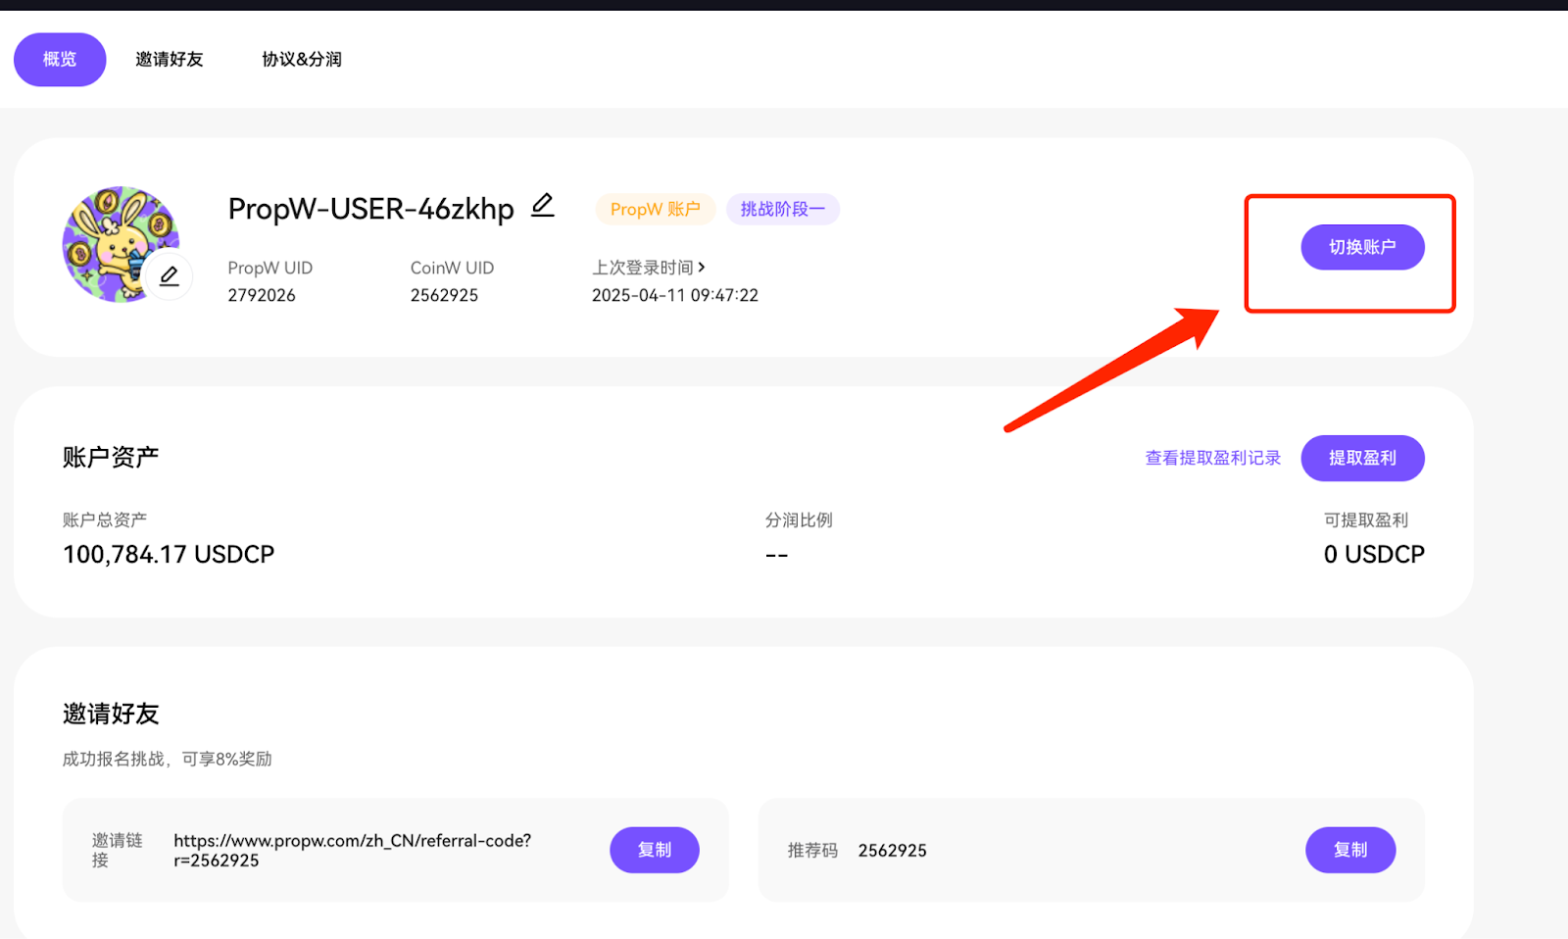Click the username PropW-USER-46zkhp
Screen dimensions: 1568x939
pos(370,209)
